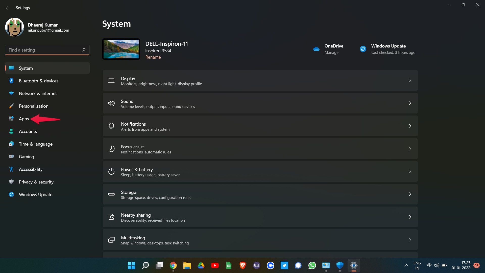Click the Windows Update sync icon in header
This screenshot has width=485, height=273.
tap(363, 49)
